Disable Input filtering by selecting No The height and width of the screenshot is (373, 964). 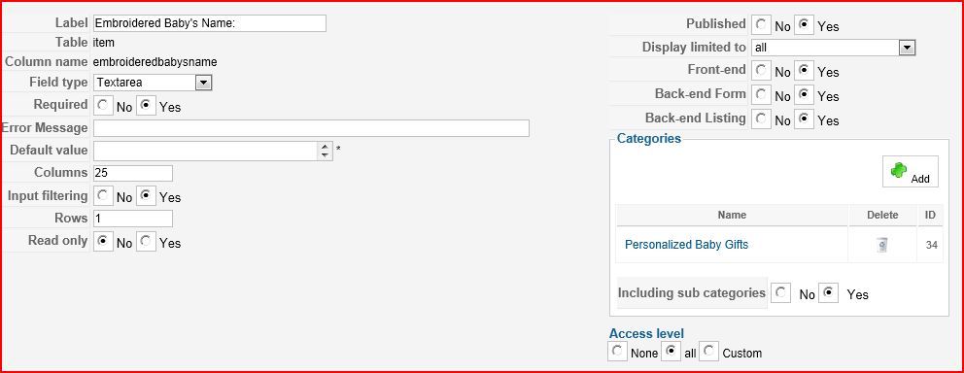coord(103,196)
